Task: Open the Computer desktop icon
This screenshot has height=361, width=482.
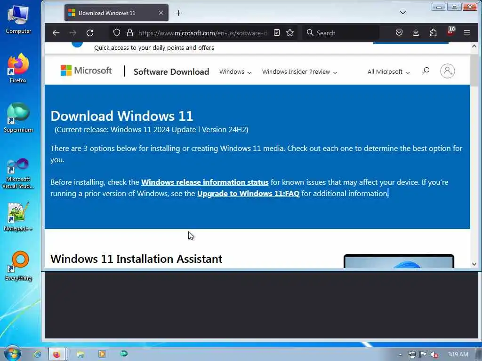Action: 18,20
